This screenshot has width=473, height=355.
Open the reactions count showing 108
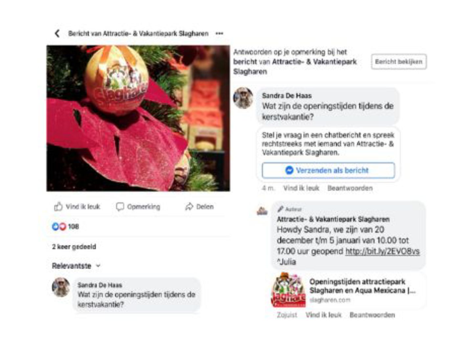click(x=65, y=226)
